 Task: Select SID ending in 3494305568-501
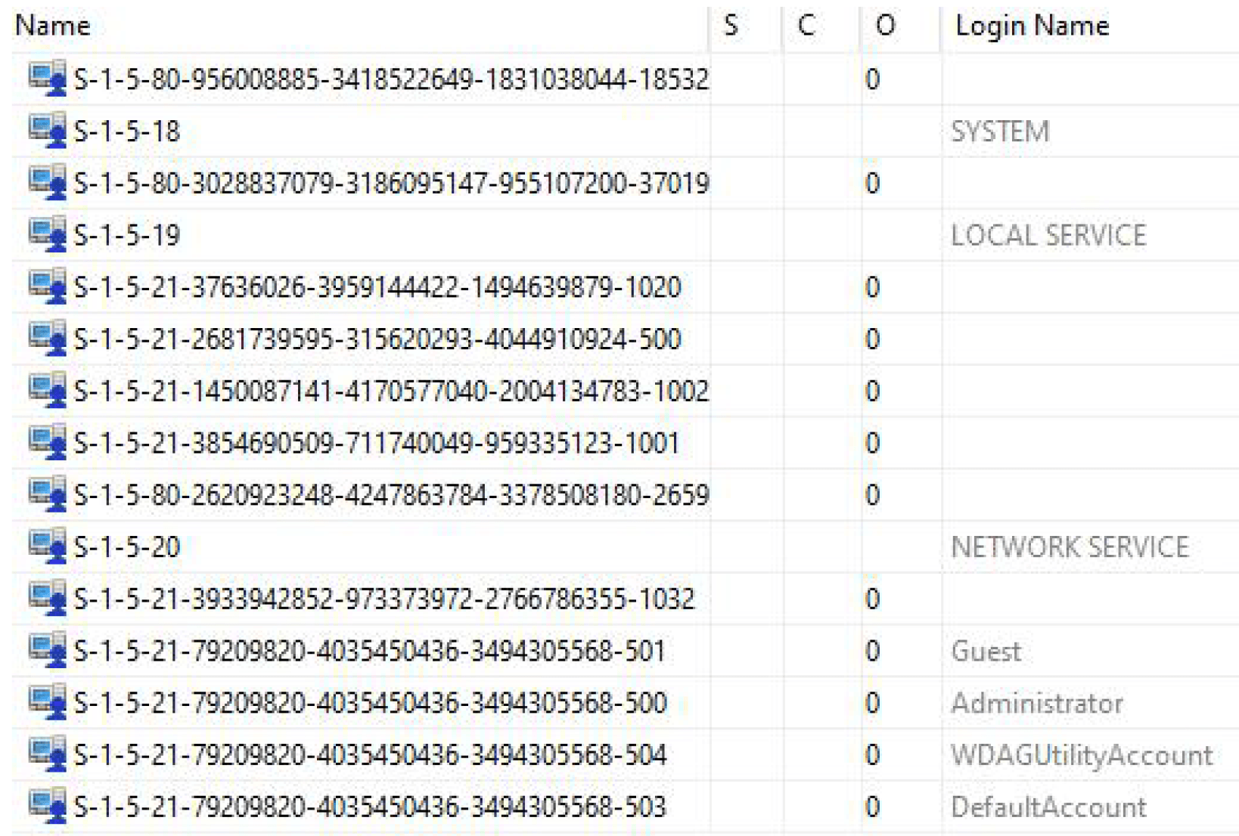[x=370, y=651]
